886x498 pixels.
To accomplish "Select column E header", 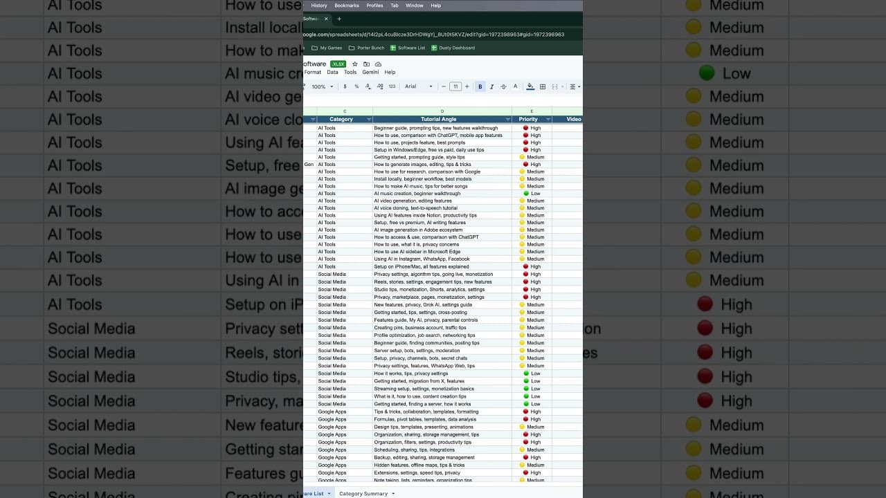I will 532,111.
